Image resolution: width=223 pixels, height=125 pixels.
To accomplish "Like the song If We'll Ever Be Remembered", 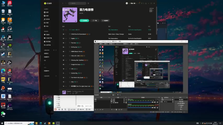I will [70, 34].
